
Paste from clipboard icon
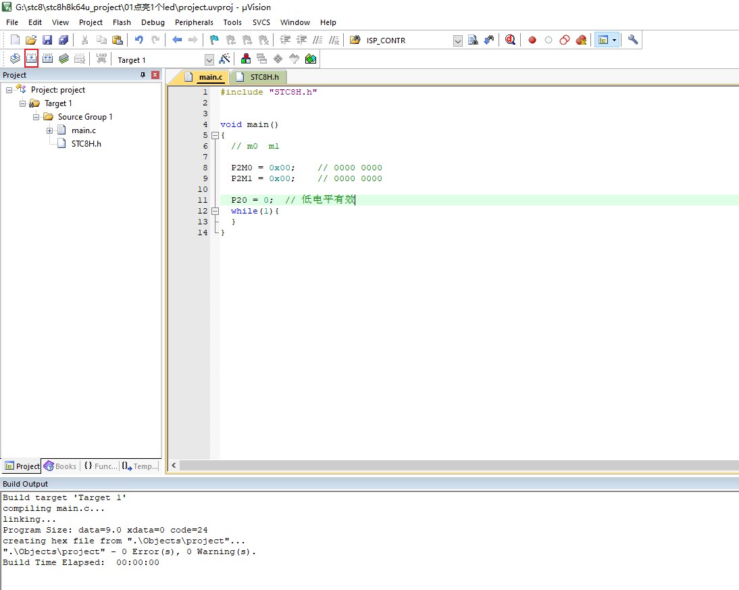[x=118, y=40]
